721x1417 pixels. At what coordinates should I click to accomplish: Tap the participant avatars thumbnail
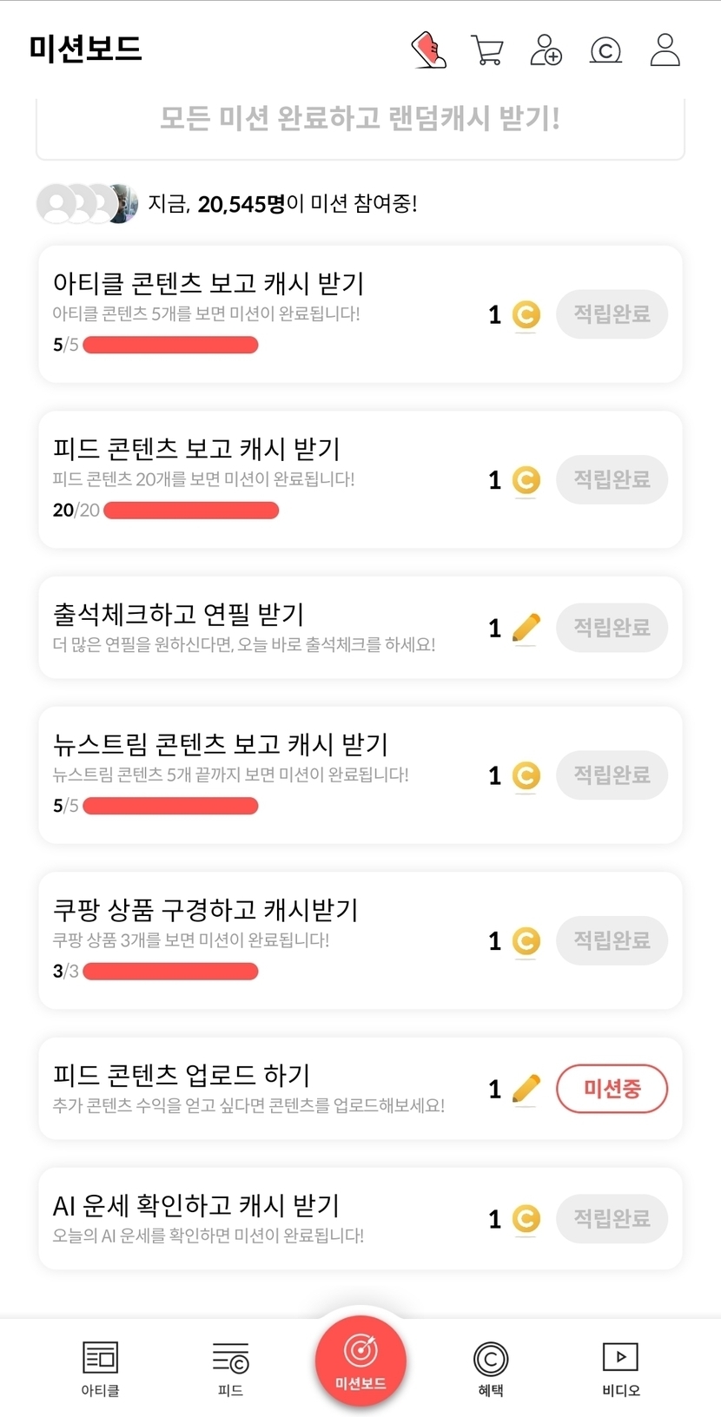click(x=87, y=204)
